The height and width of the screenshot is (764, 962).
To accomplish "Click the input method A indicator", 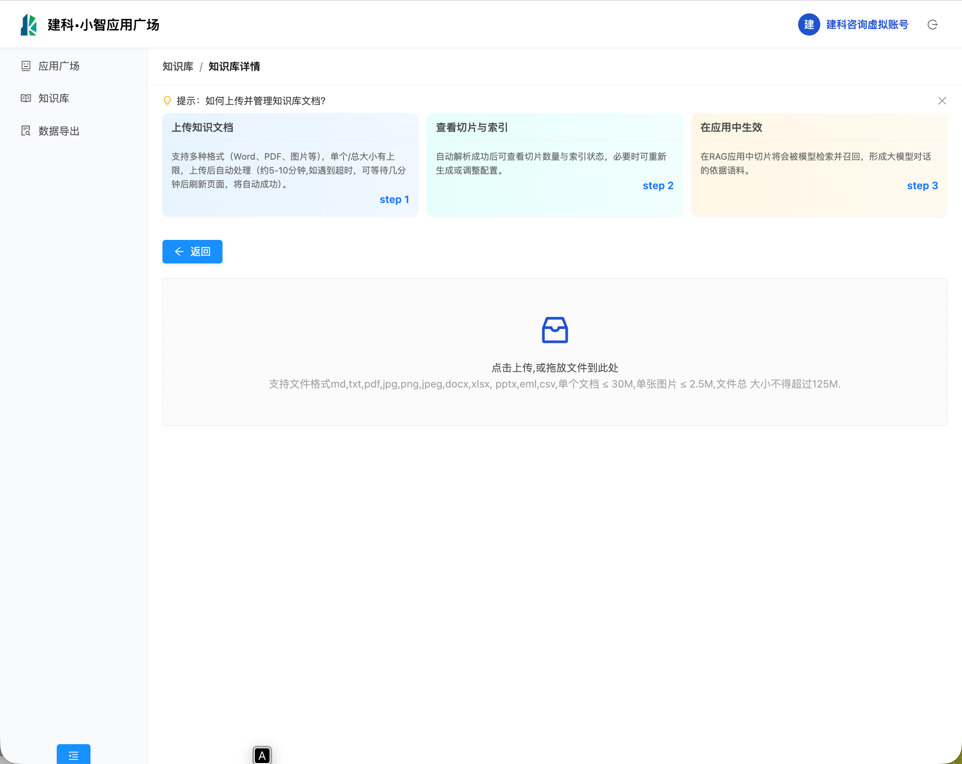I will pos(262,755).
